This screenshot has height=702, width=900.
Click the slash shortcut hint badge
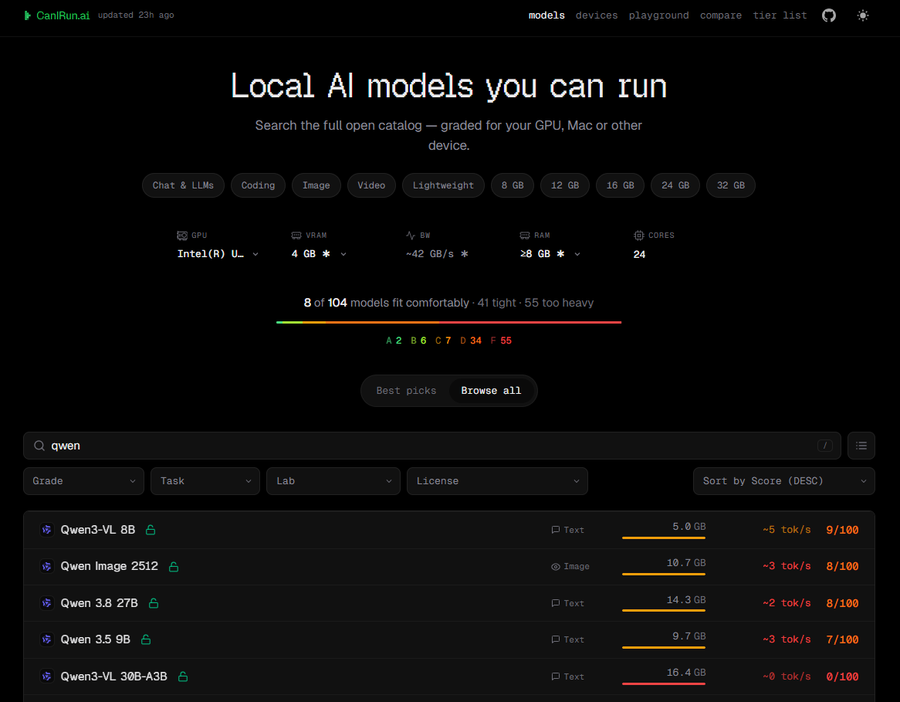(x=825, y=446)
